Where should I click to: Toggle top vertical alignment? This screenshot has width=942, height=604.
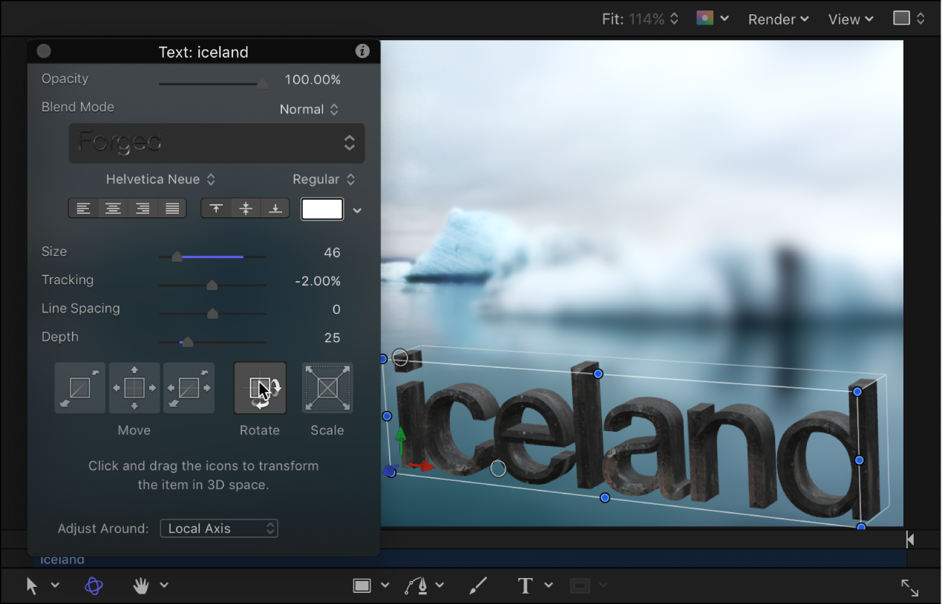click(216, 208)
